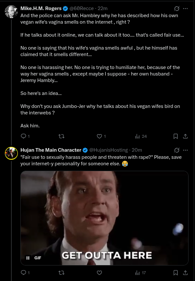Repost Mike.H.M. Rogers' tweet
Image resolution: width=195 pixels, height=281 pixels.
(62, 136)
